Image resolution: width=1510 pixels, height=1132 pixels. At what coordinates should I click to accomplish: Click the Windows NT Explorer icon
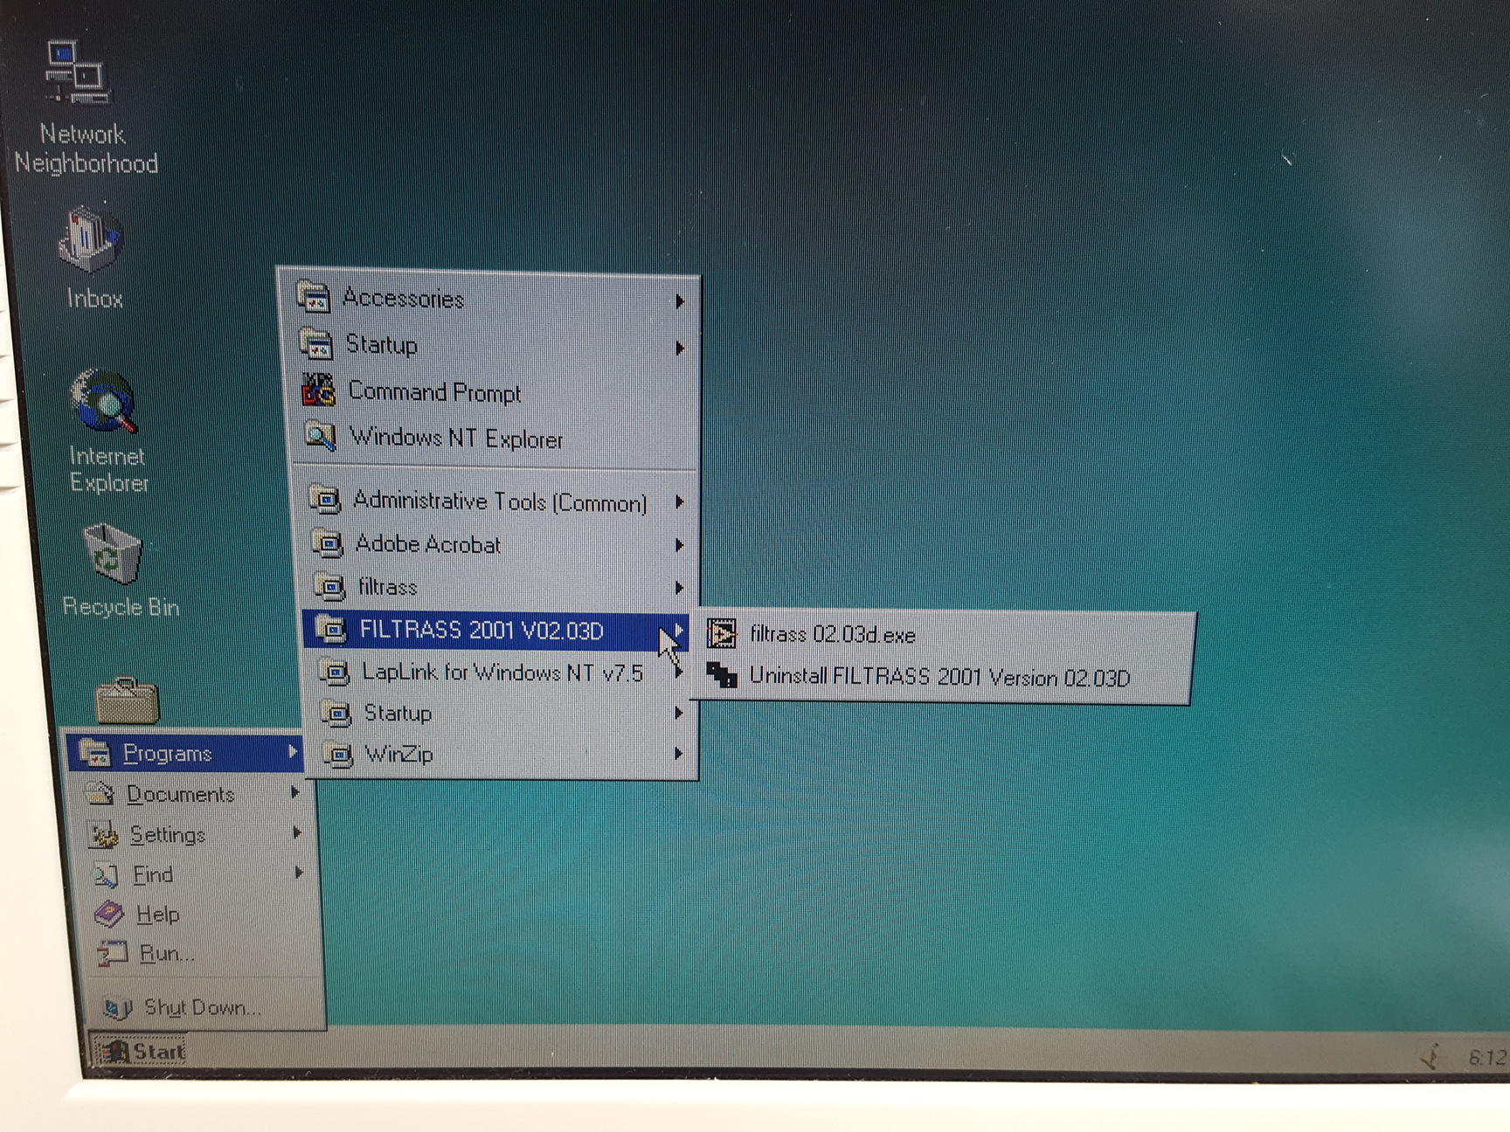click(x=320, y=436)
